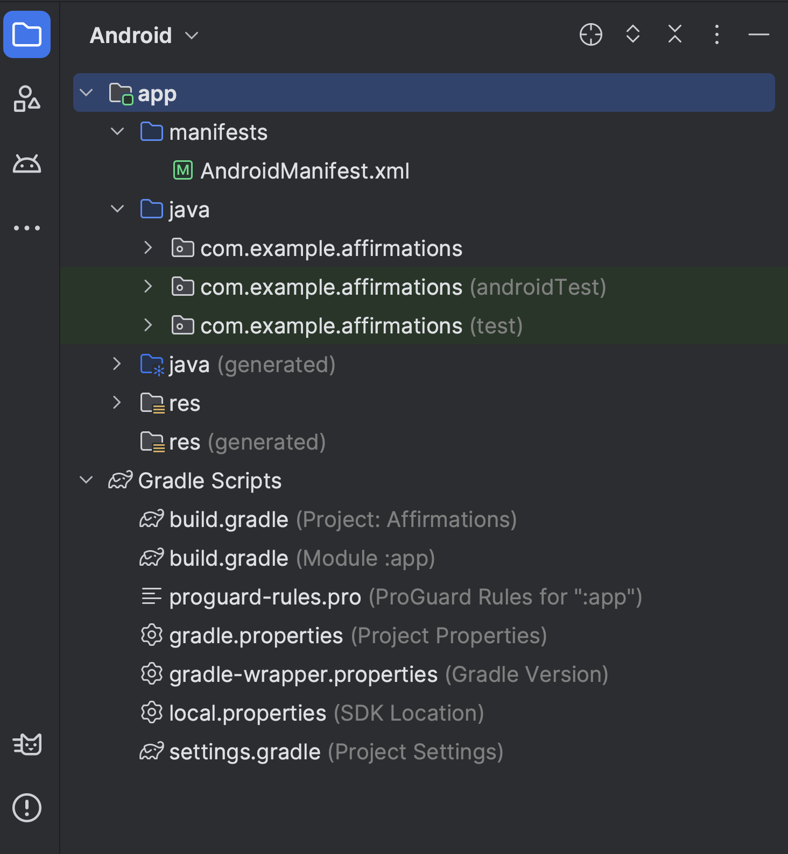The width and height of the screenshot is (788, 854).
Task: Select build.gradle (Module :app) file
Action: pyautogui.click(x=229, y=558)
